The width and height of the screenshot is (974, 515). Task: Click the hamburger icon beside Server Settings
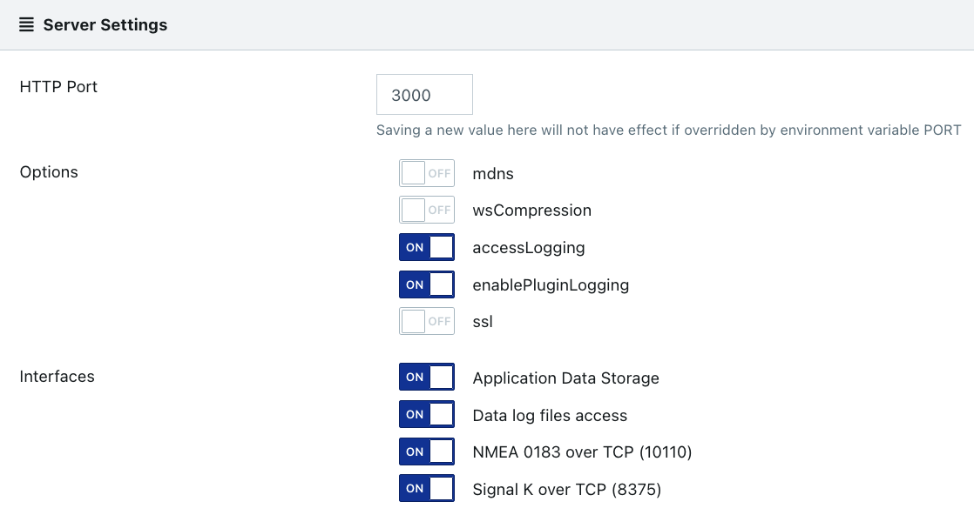[x=26, y=25]
